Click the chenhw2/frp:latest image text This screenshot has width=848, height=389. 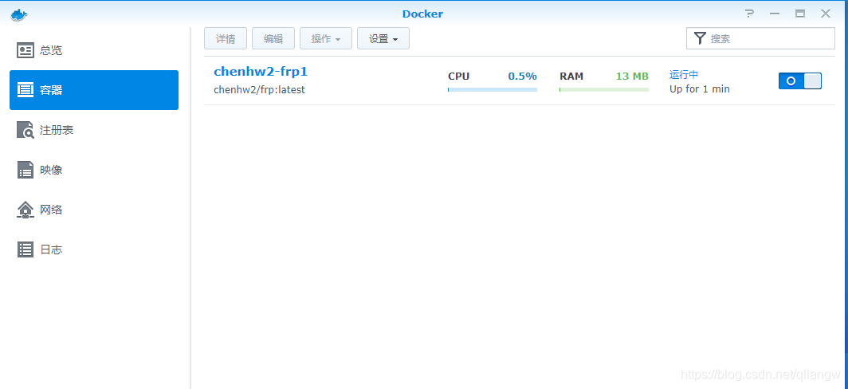[x=260, y=90]
